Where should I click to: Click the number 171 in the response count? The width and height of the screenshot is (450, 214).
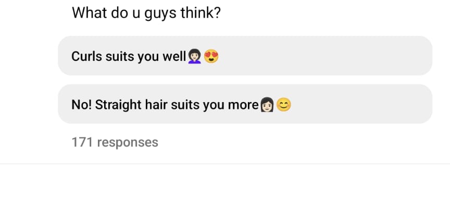pyautogui.click(x=82, y=142)
